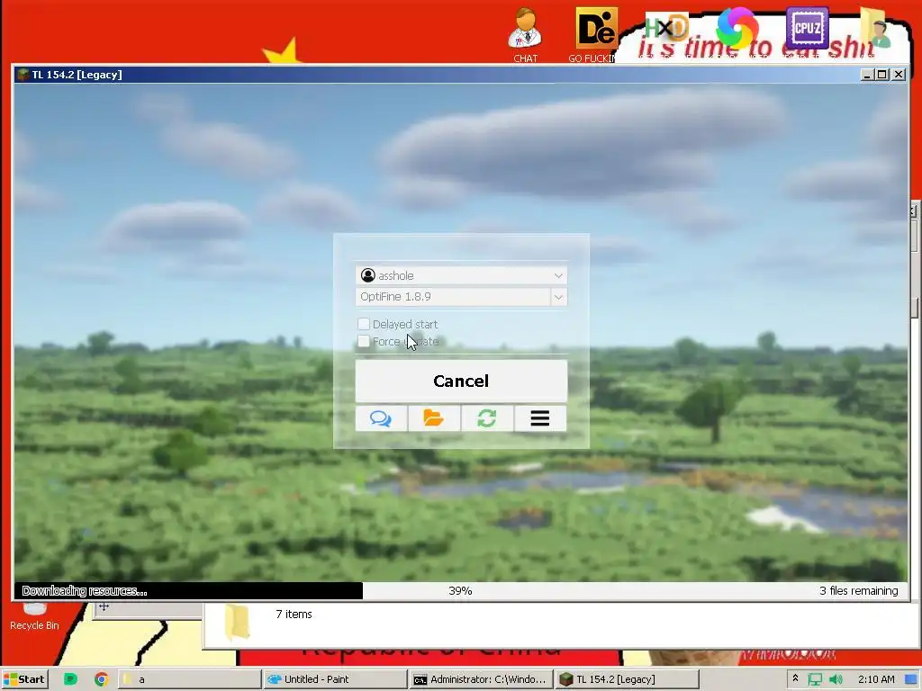Switch to folder 'a' taskbar item
Screen dimensions: 922x691
189,679
